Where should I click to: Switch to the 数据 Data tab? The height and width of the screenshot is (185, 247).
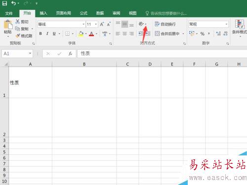[100, 13]
